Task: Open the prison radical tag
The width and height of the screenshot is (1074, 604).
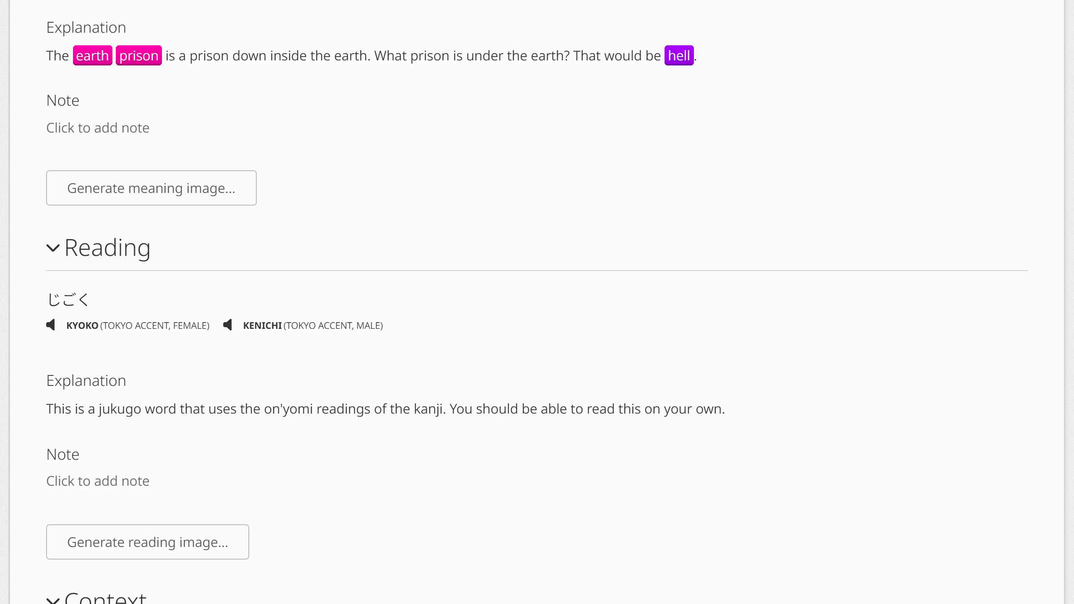Action: point(138,55)
